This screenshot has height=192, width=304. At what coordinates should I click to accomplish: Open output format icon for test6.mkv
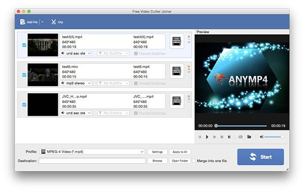point(176,71)
